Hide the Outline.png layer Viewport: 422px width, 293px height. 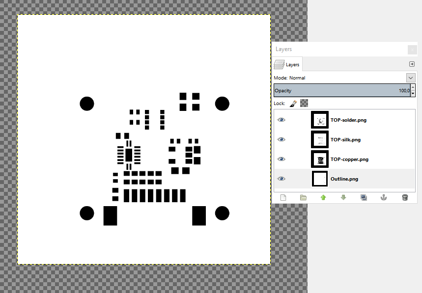pos(281,179)
